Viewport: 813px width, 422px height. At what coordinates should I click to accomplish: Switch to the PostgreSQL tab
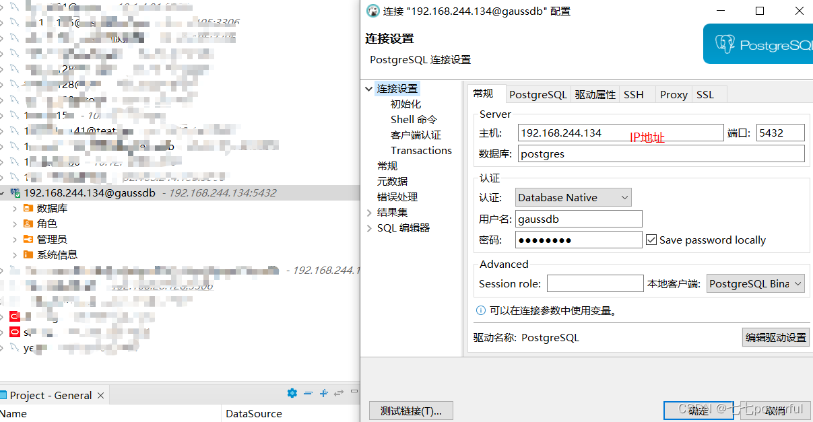pos(538,95)
